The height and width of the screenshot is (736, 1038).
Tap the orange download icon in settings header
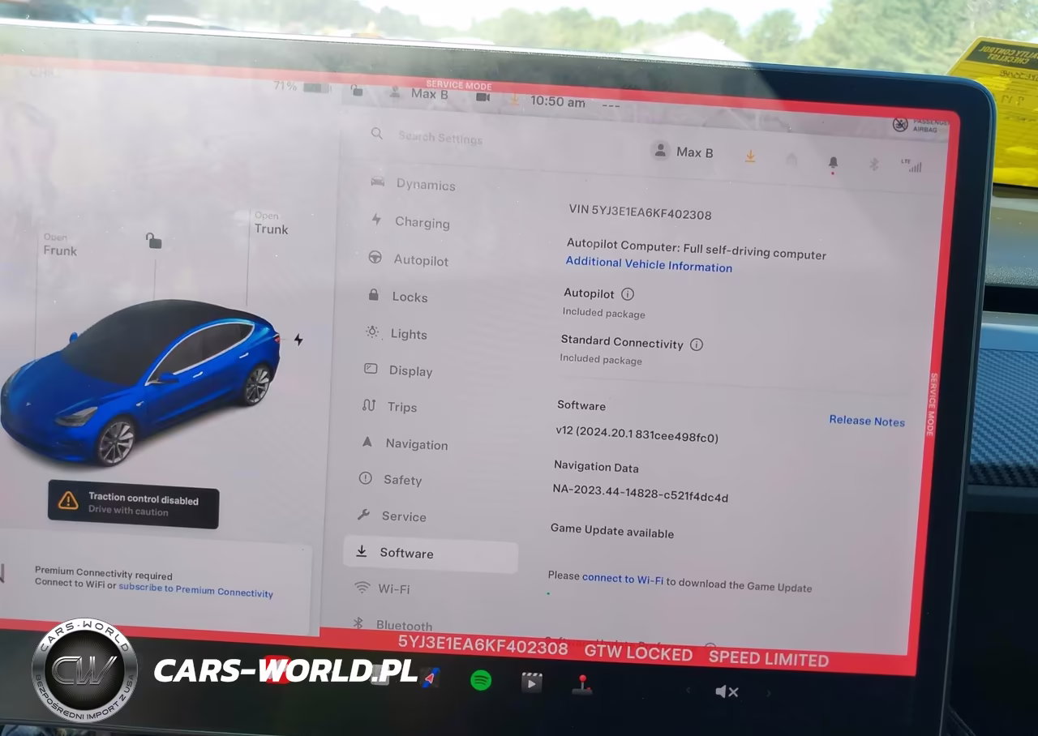click(x=750, y=156)
